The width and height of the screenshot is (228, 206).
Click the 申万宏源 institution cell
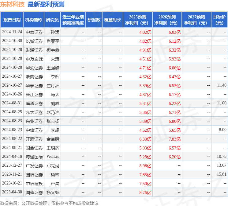tap(34, 59)
